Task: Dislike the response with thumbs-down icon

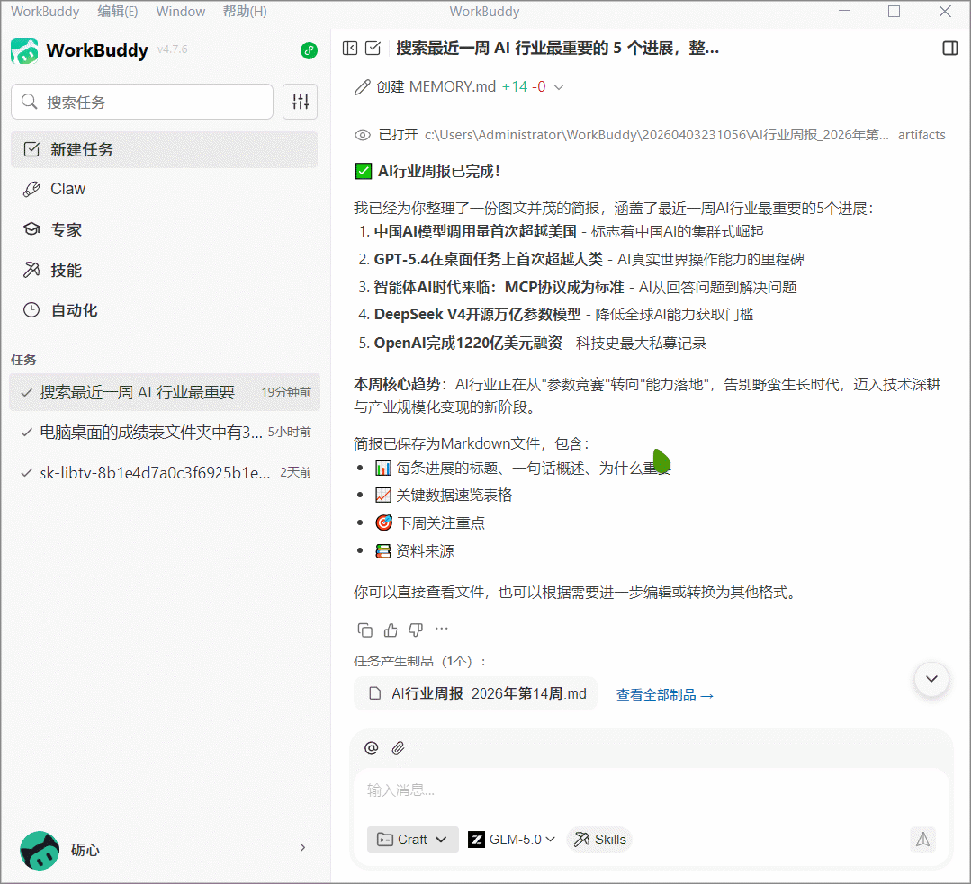Action: pos(416,630)
